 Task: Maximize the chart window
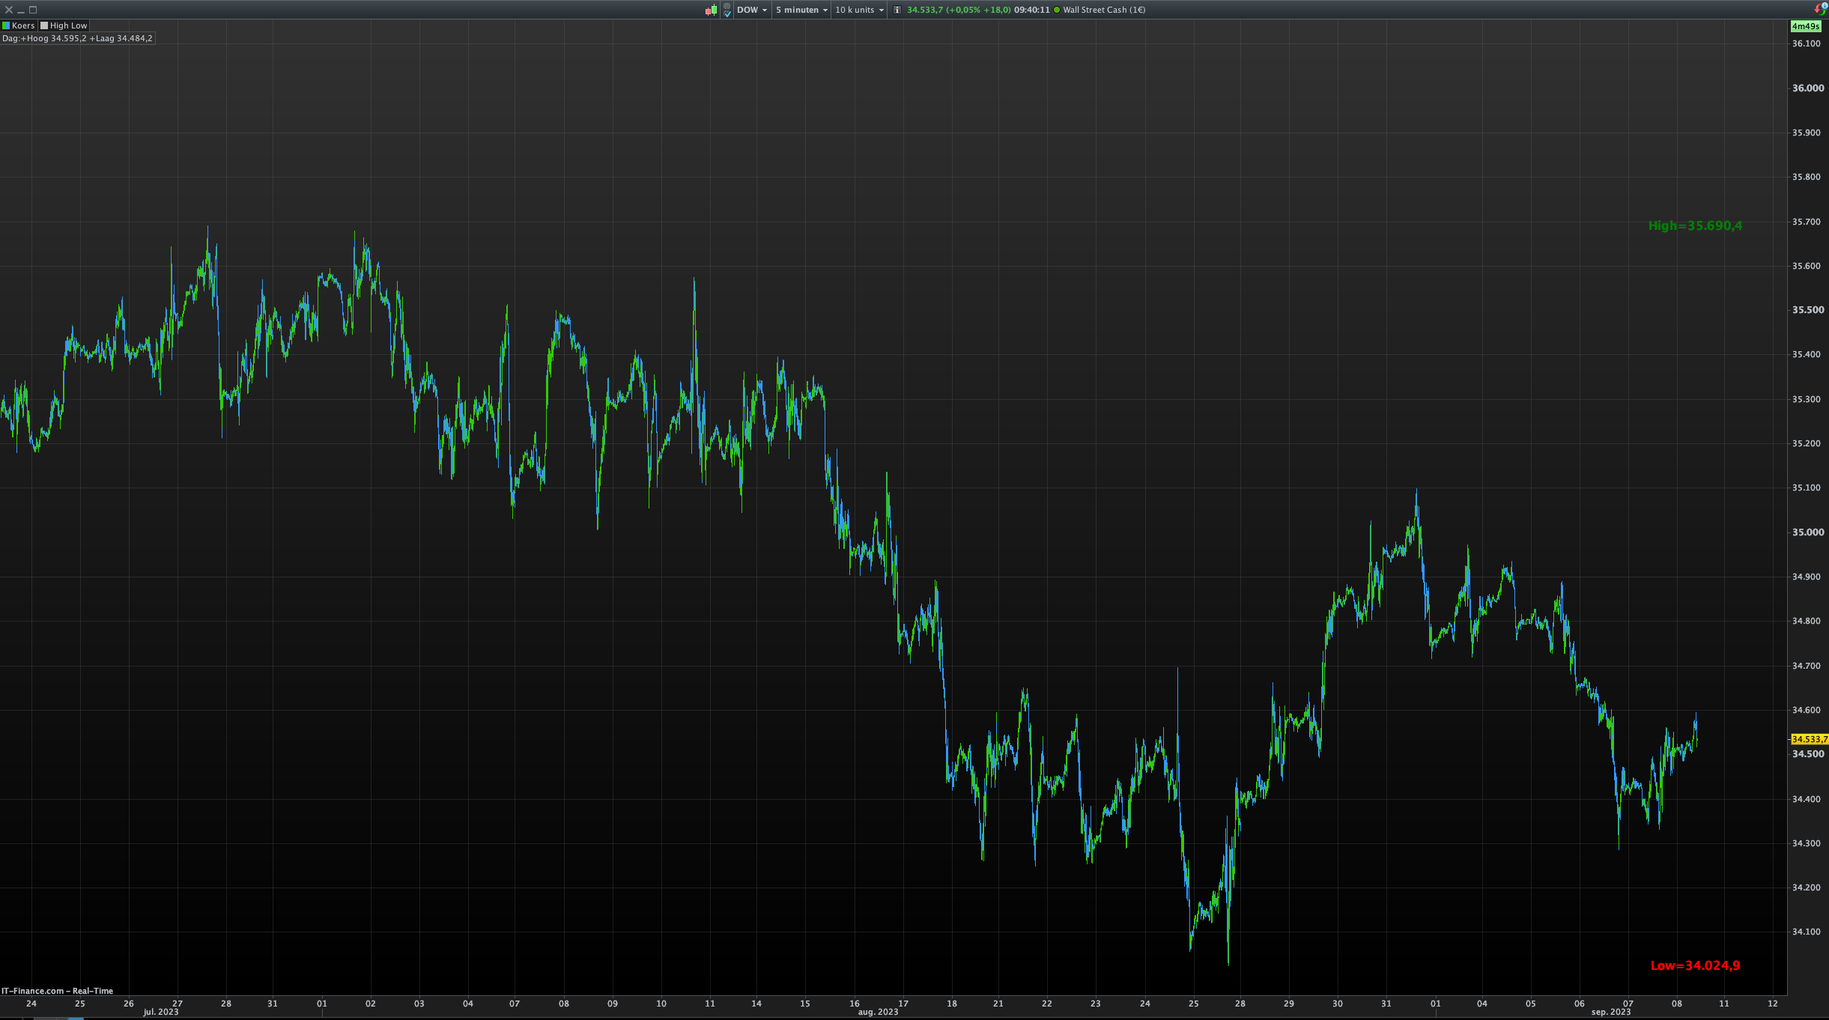pos(33,10)
